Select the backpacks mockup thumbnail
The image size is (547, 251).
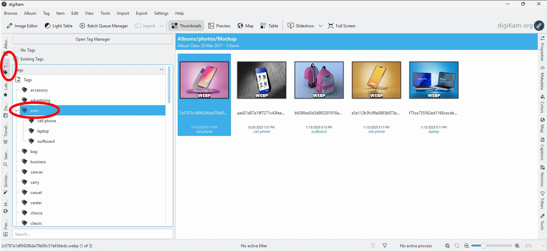[x=319, y=80]
